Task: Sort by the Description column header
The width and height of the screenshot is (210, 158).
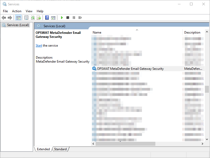Action: [x=193, y=33]
